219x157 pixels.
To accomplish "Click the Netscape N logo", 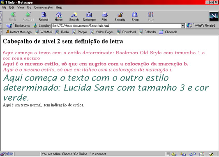I will click(214, 16).
